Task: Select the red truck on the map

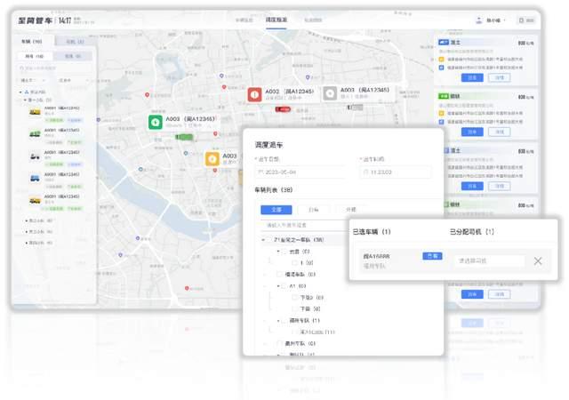Action: pos(283,109)
